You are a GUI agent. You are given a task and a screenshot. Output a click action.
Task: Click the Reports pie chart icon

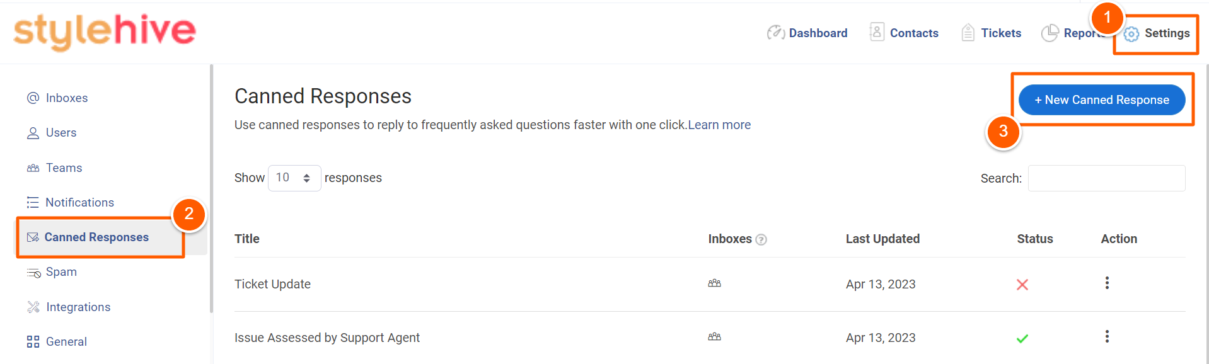pos(1050,33)
